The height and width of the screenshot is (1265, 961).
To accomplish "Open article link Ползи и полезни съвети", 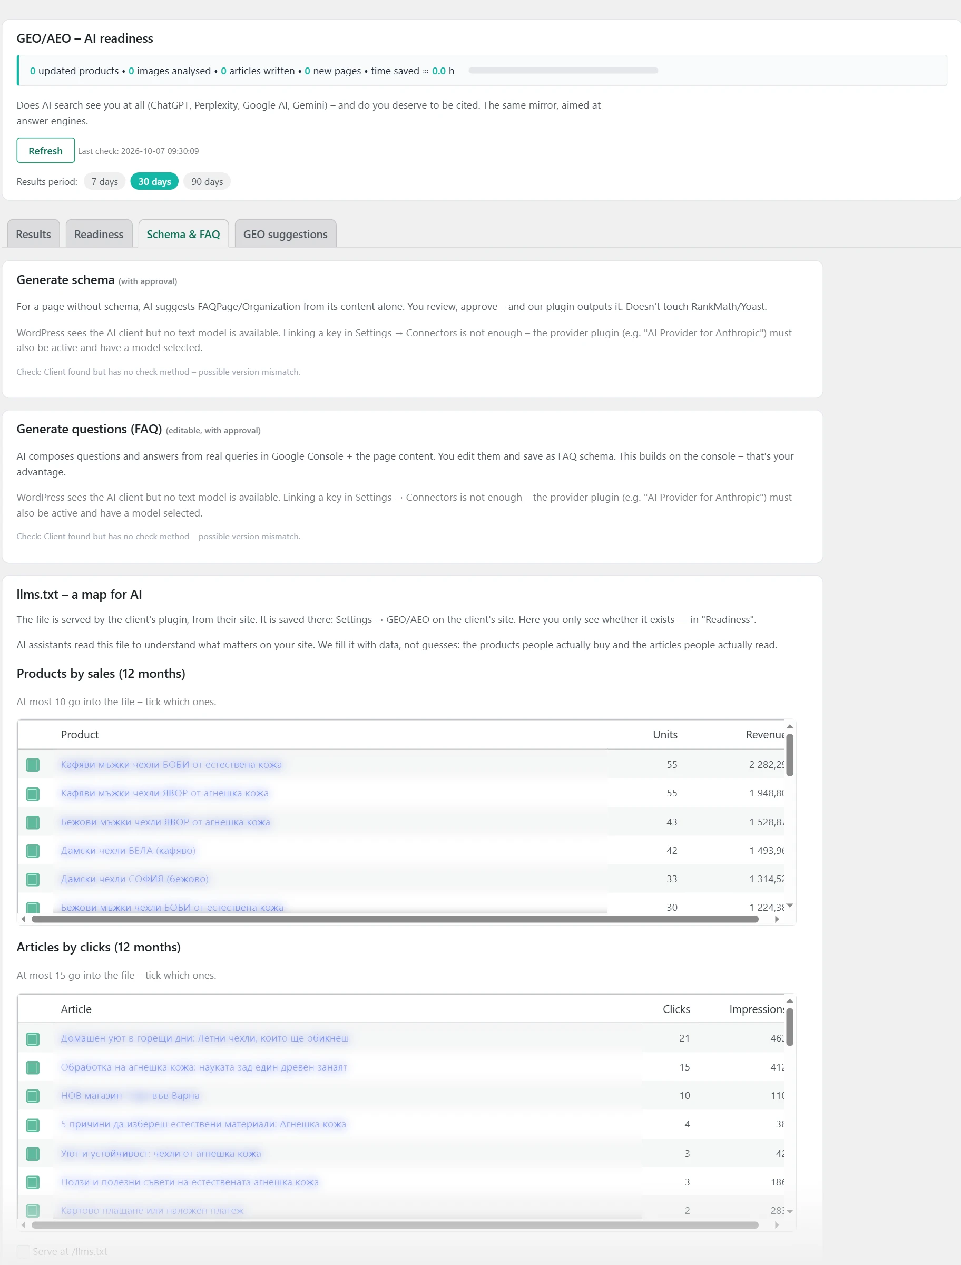I will [189, 1183].
